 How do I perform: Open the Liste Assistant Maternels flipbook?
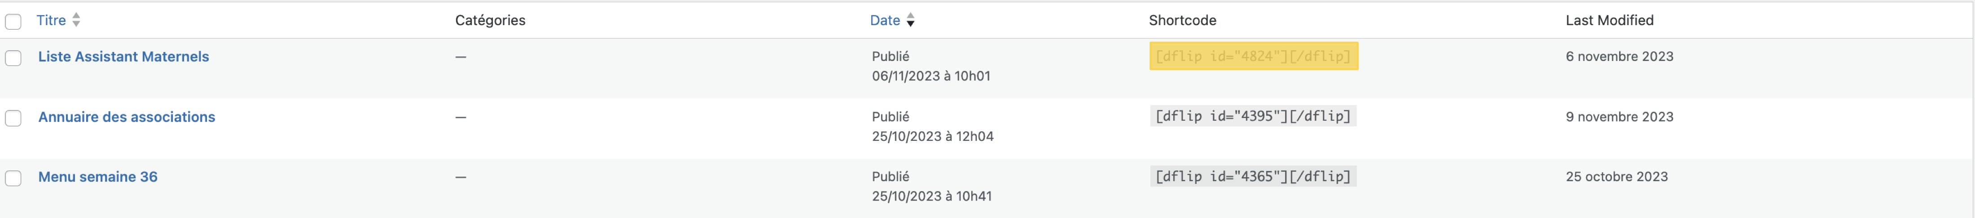pos(123,57)
